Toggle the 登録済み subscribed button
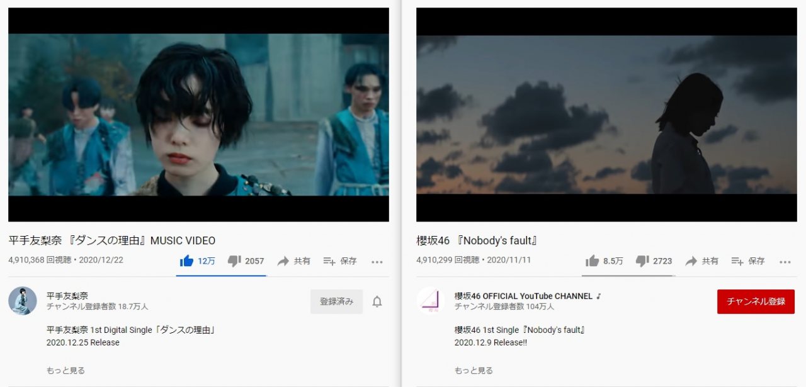 336,301
